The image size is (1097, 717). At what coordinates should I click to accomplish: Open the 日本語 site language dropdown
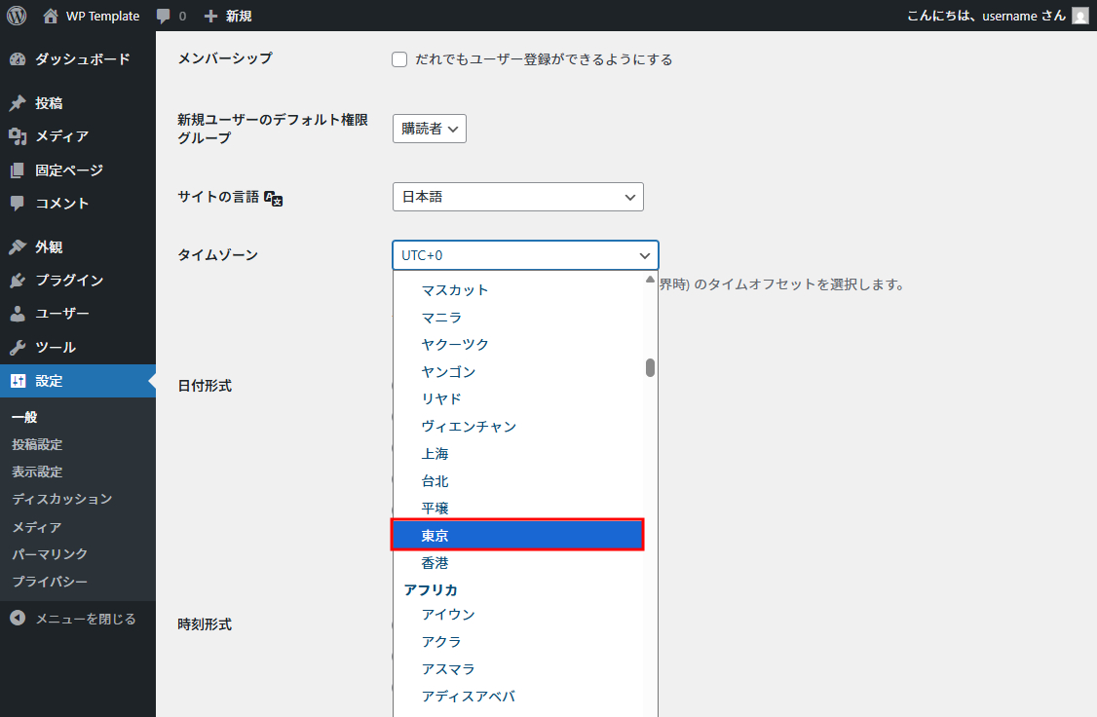pyautogui.click(x=517, y=197)
